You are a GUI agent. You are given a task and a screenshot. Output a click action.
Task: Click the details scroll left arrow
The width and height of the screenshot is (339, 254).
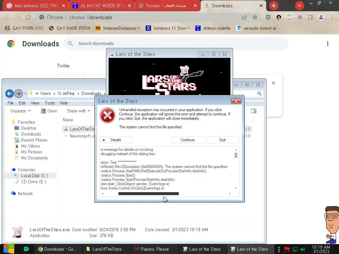tap(103, 193)
